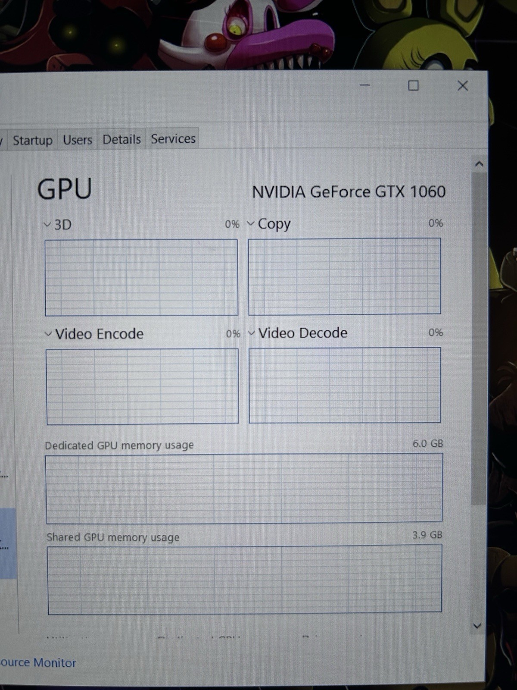Click the 0% value beside Copy

point(436,223)
